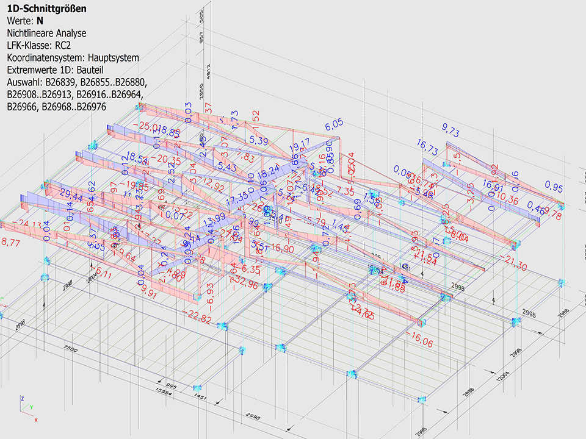Select the support node below the 0,95 value
Screen dimensions: 586x439
click(x=563, y=206)
